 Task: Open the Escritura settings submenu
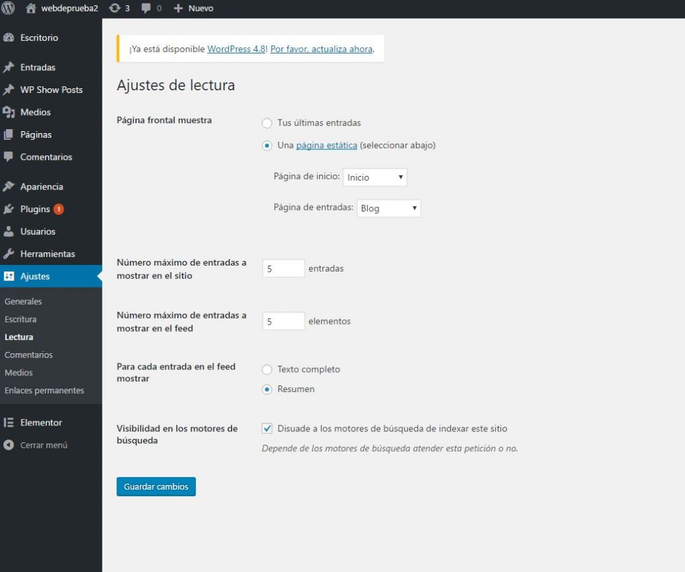21,319
